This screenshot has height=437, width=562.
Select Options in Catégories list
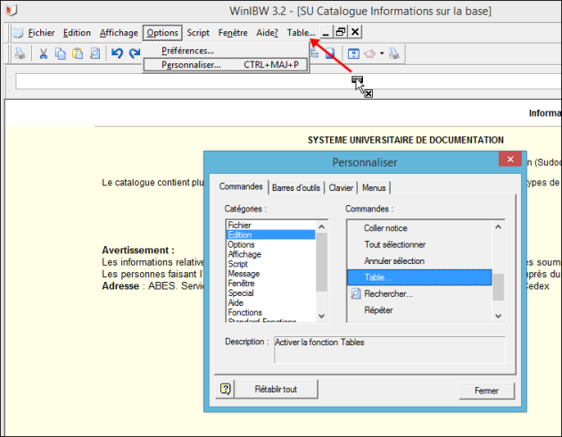[271, 244]
